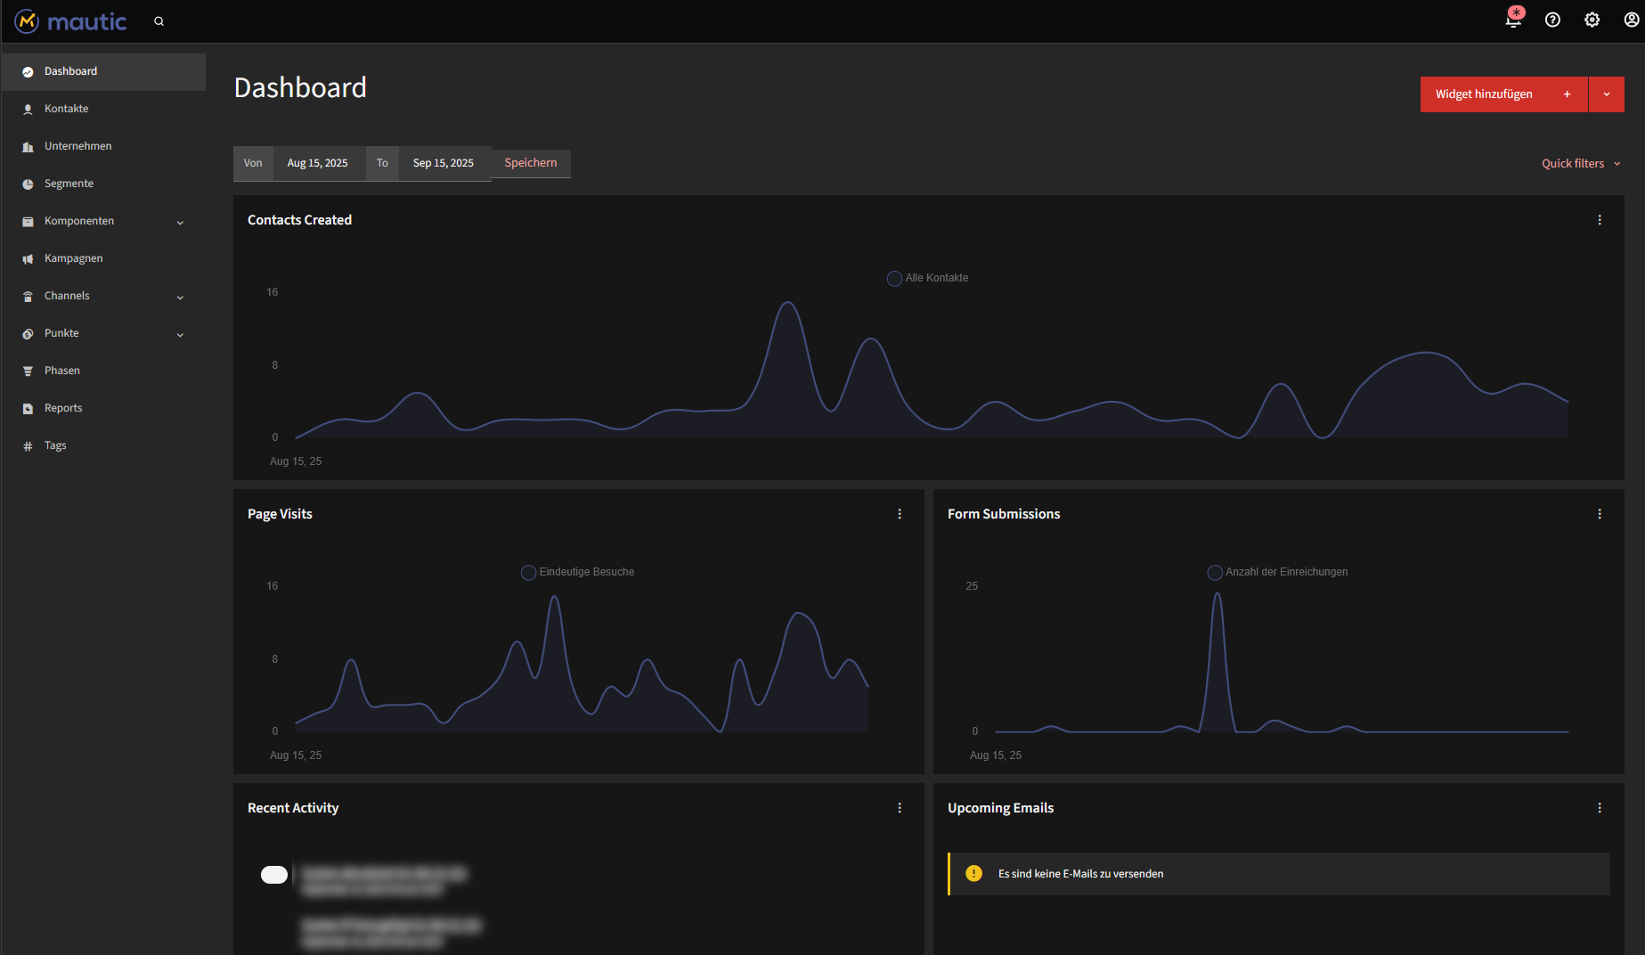Open the notifications bell icon
This screenshot has height=955, width=1645.
[1513, 20]
